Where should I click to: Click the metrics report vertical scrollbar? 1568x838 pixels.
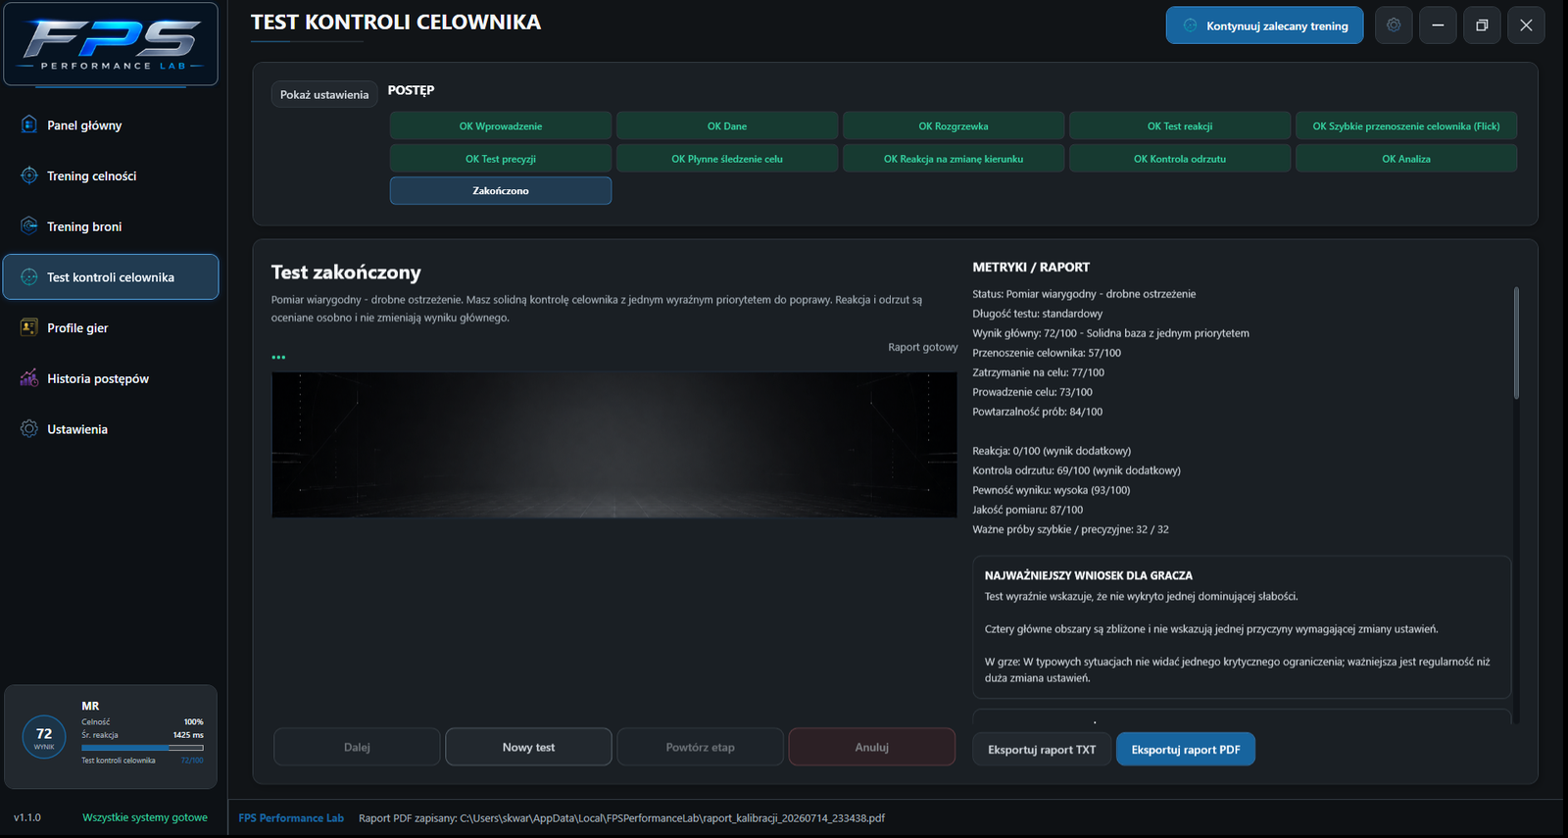pos(1516,343)
